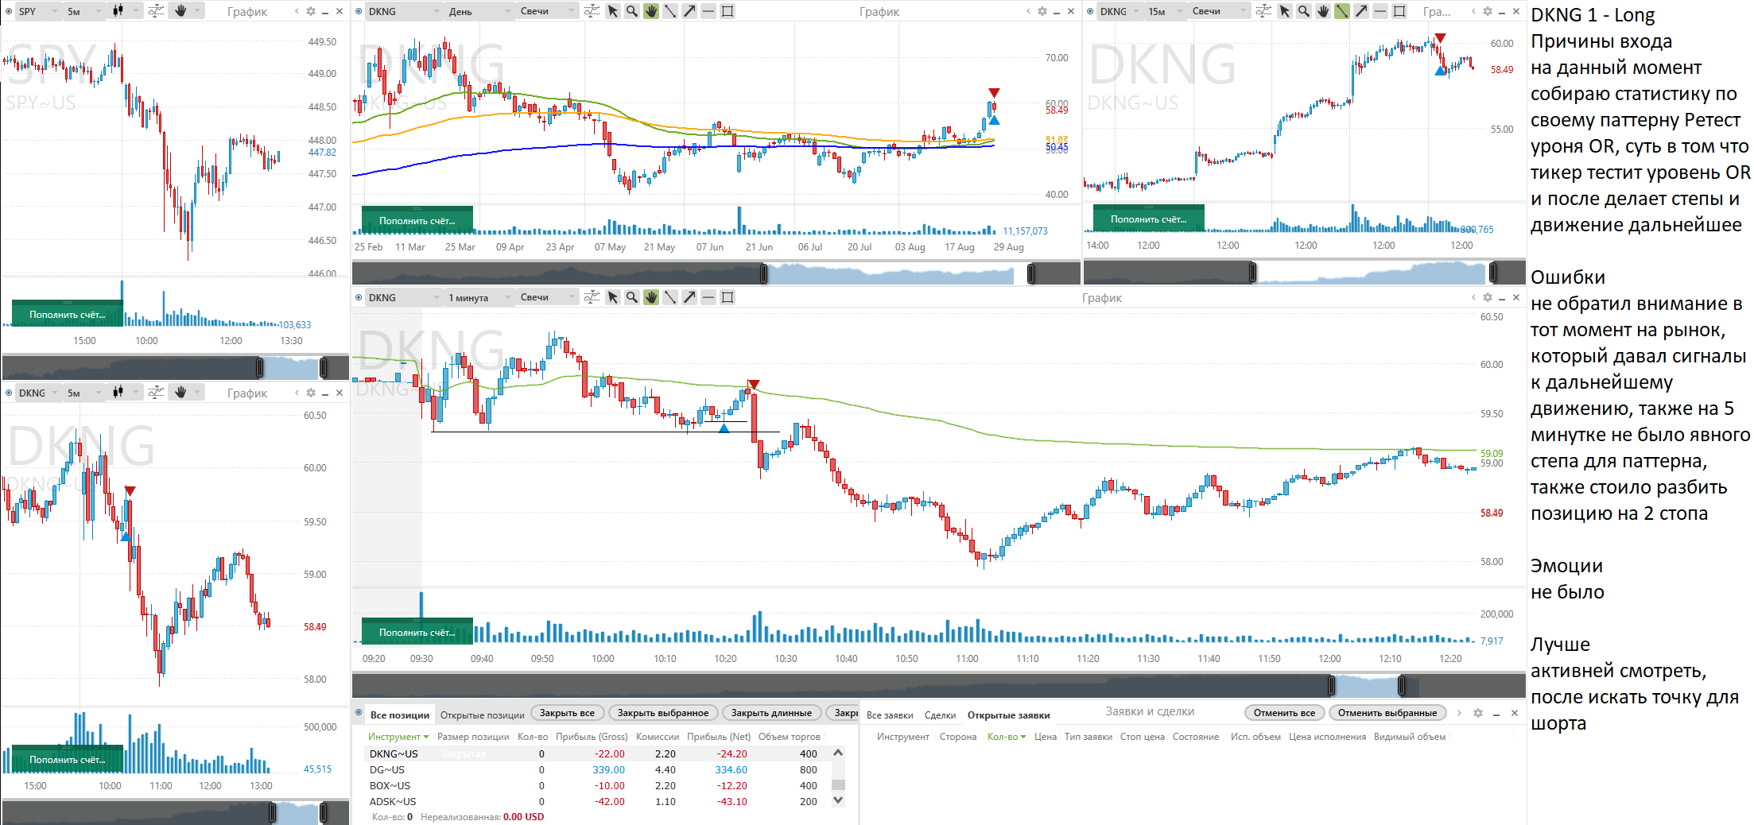
Task: Toggle the hand pan tool in DKNG daily chart
Action: [651, 11]
